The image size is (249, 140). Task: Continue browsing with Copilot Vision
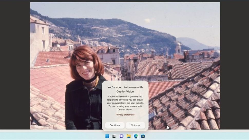(x=115, y=125)
